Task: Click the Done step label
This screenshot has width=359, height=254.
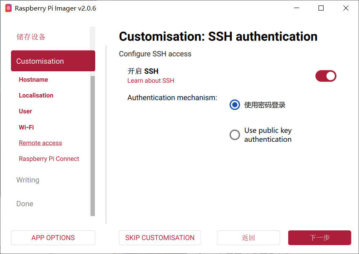Action: coord(25,204)
